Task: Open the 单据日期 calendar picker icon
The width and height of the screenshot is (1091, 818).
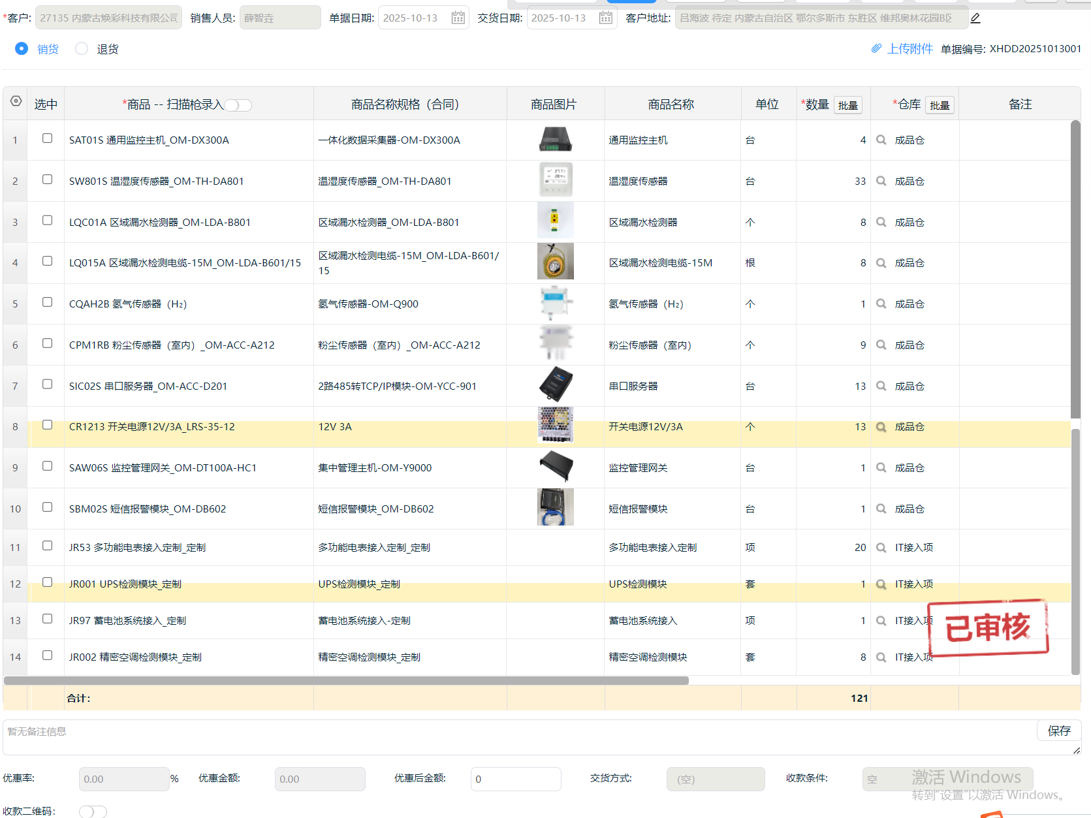Action: pyautogui.click(x=458, y=18)
